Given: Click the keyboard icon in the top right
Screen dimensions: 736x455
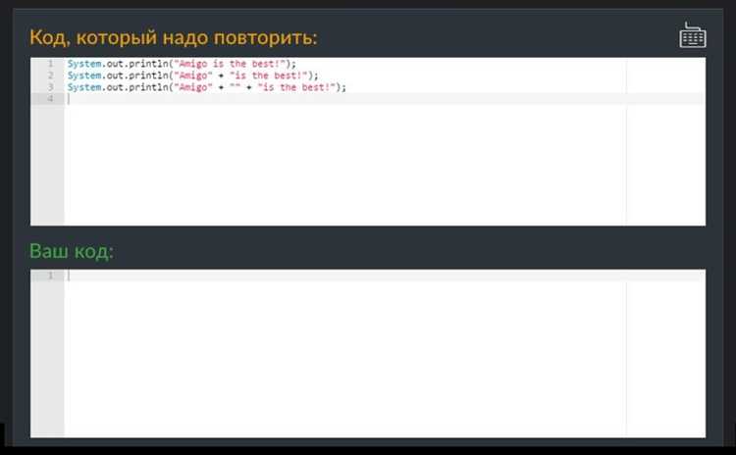Looking at the screenshot, I should click(x=693, y=34).
